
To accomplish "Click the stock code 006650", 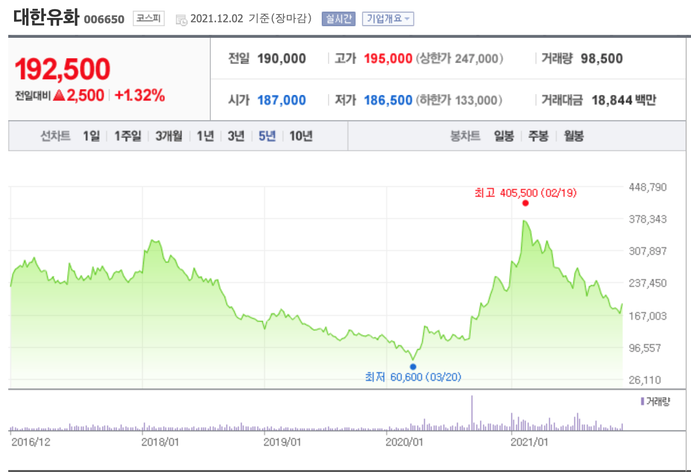I will pyautogui.click(x=104, y=19).
